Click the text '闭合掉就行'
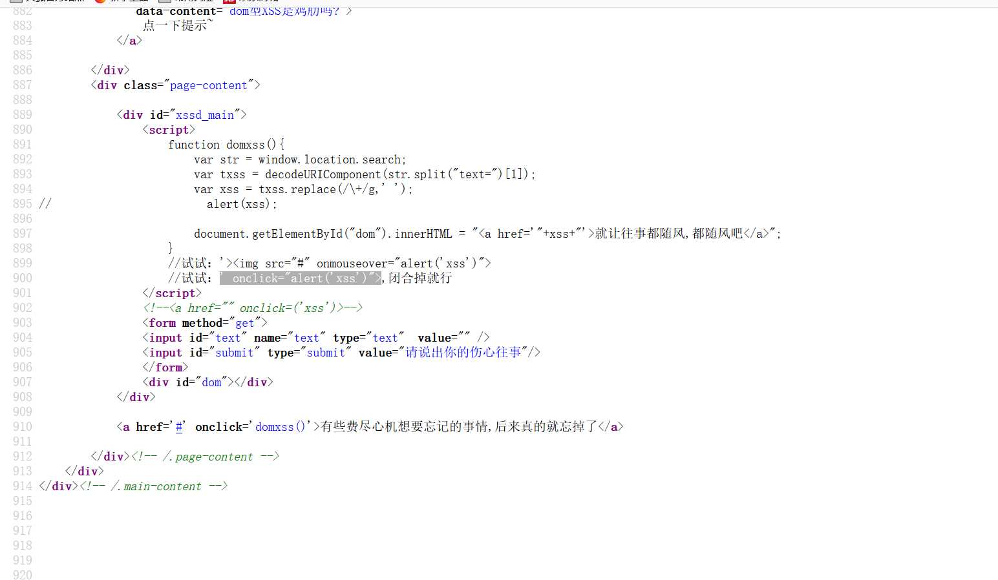The width and height of the screenshot is (998, 580). (420, 278)
